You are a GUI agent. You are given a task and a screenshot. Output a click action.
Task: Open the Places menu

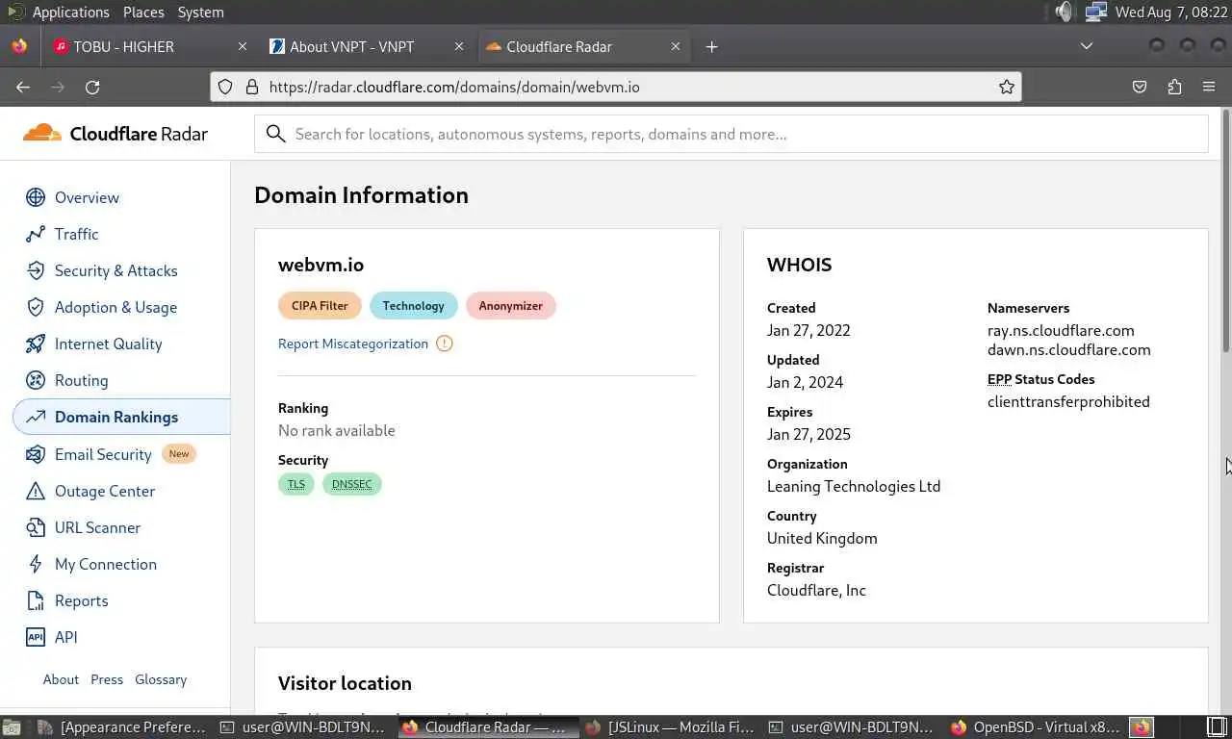coord(143,12)
